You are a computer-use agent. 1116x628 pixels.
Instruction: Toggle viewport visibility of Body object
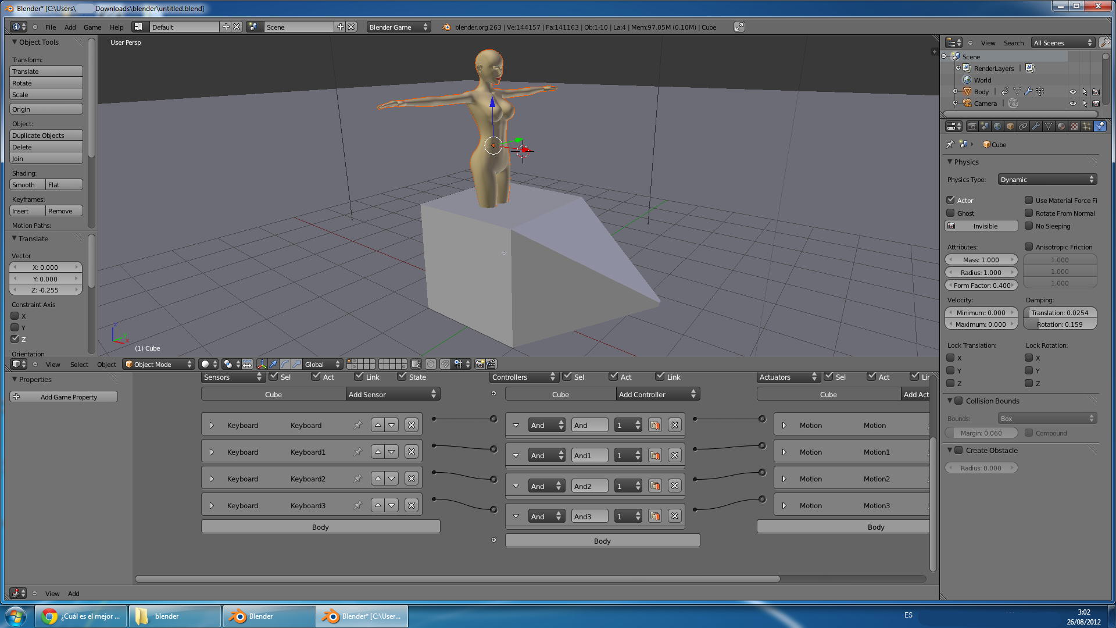[x=1072, y=92]
